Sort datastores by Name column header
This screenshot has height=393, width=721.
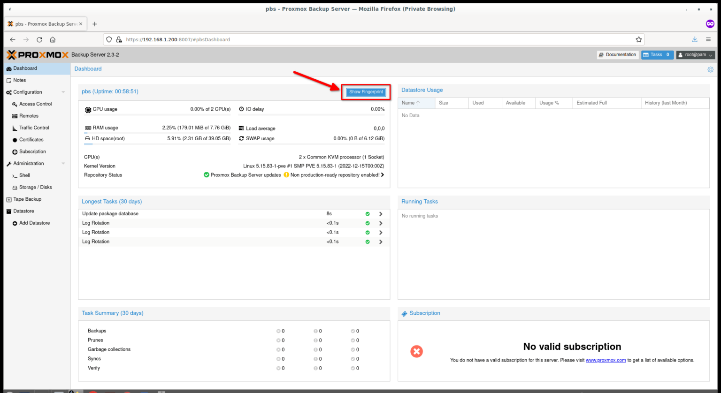click(x=408, y=103)
